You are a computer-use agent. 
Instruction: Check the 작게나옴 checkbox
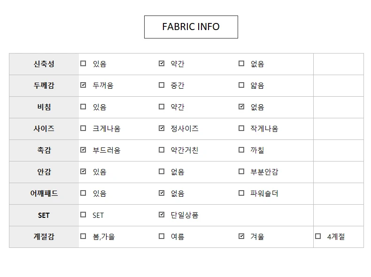pos(241,128)
